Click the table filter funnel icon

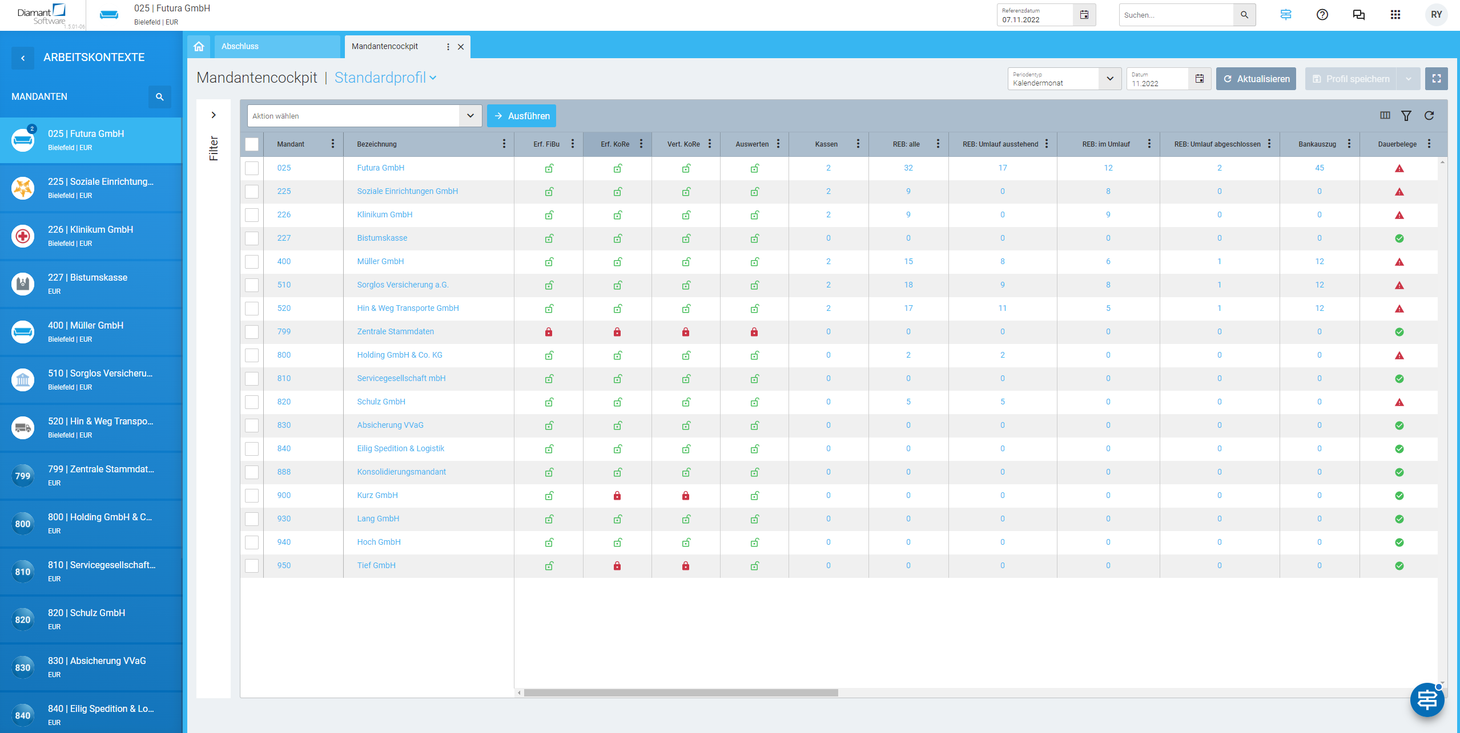(1406, 116)
